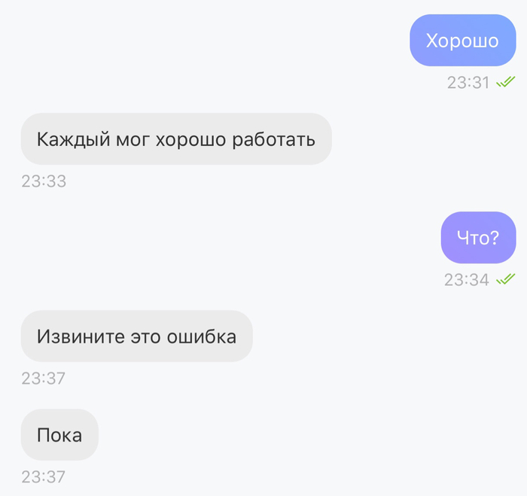Click the 23:33 timestamp label
The width and height of the screenshot is (527, 496).
click(44, 181)
